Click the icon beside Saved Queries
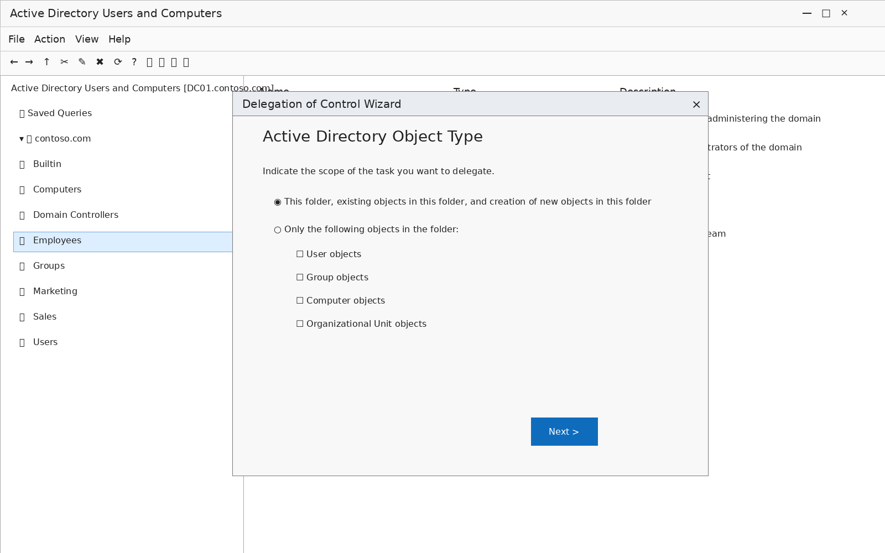 pyautogui.click(x=22, y=113)
